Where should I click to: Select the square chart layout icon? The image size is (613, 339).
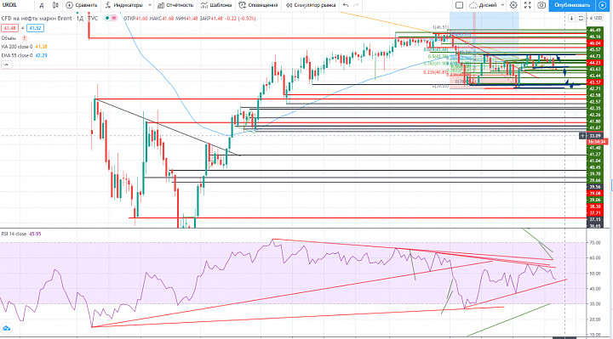tap(460, 5)
